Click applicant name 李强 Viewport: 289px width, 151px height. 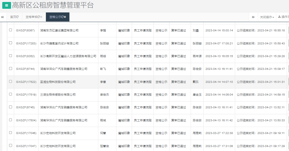pyautogui.click(x=103, y=31)
